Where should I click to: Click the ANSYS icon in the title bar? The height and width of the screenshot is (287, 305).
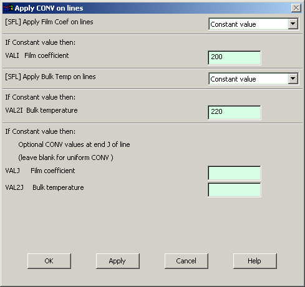point(8,8)
